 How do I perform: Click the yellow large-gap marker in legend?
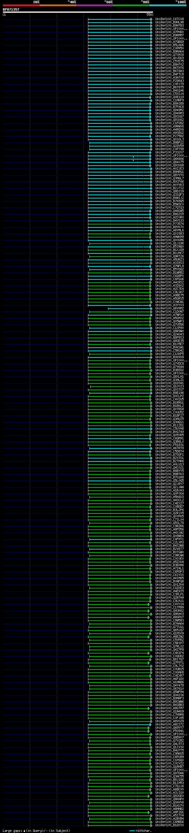pos(24,830)
